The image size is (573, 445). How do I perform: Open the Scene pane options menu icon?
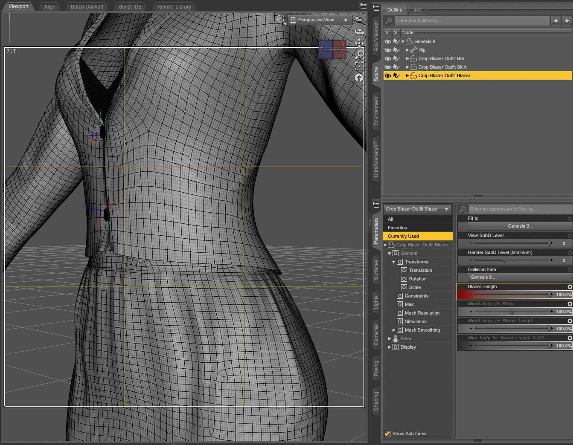[376, 8]
